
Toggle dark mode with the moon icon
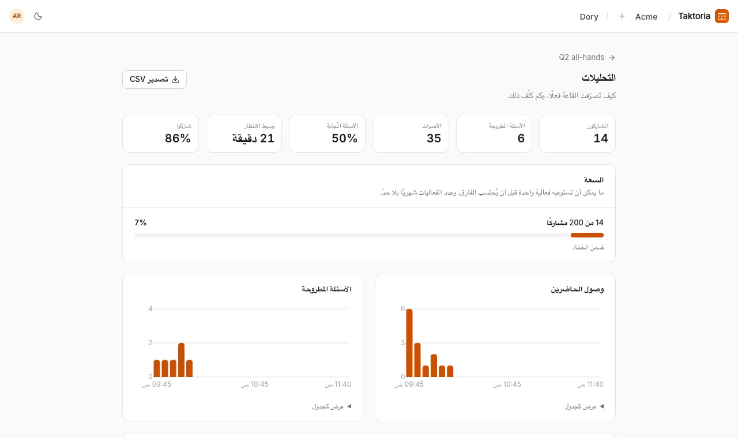[x=38, y=16]
